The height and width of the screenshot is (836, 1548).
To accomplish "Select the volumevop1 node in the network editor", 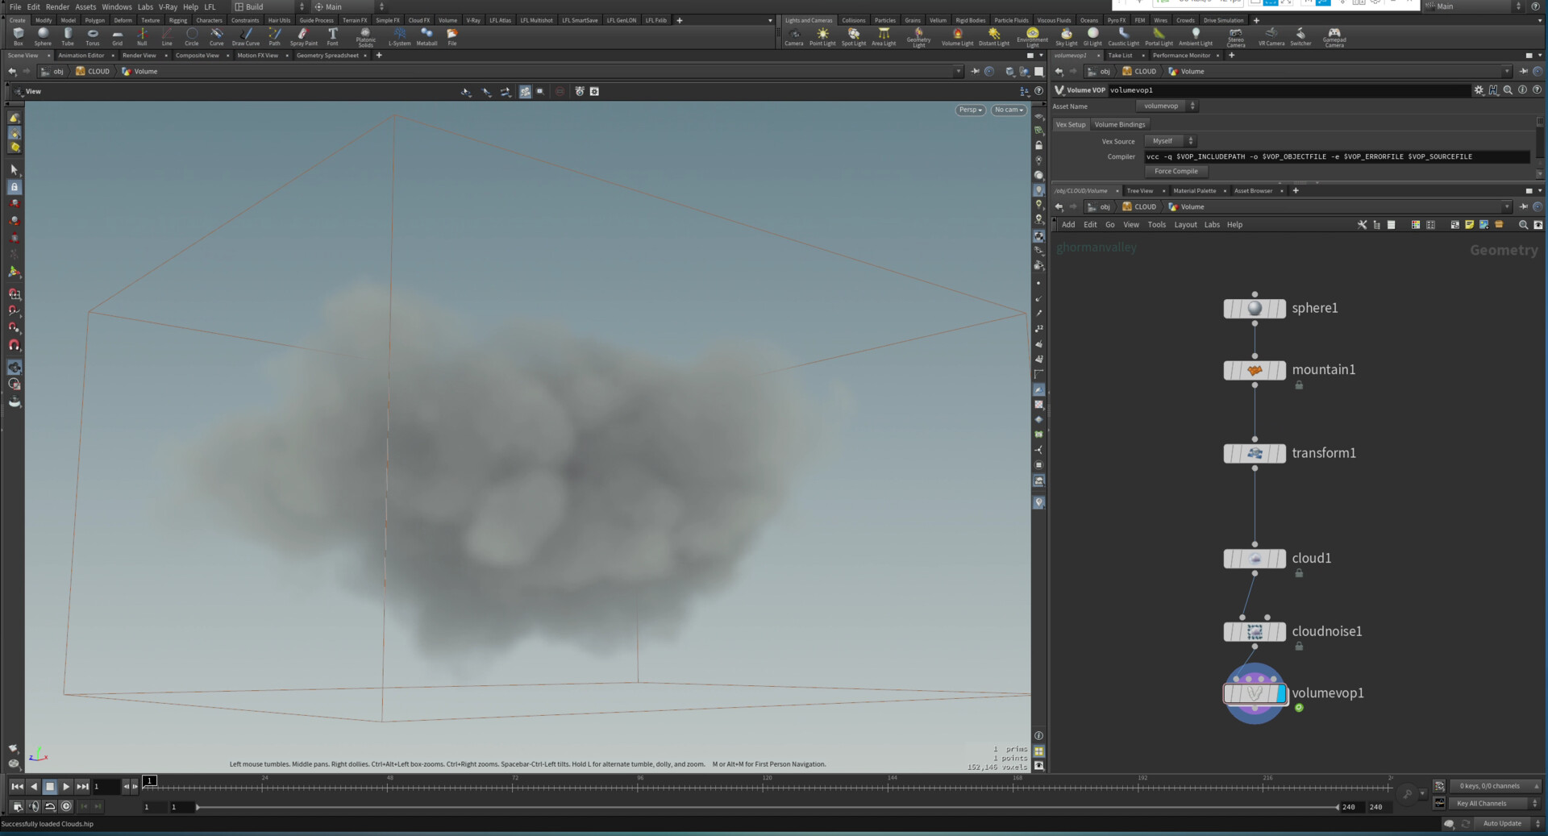I will (x=1255, y=693).
